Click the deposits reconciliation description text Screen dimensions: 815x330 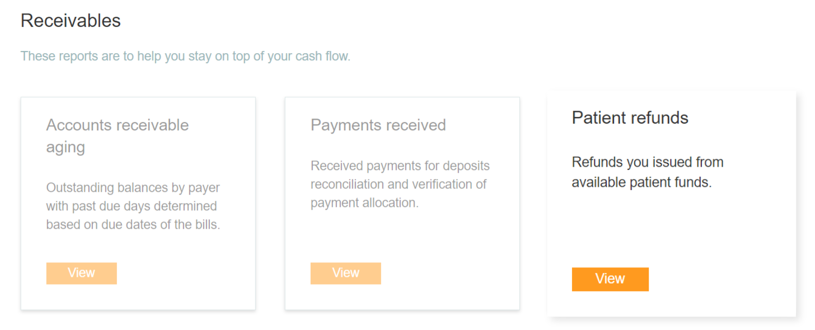[x=400, y=184]
